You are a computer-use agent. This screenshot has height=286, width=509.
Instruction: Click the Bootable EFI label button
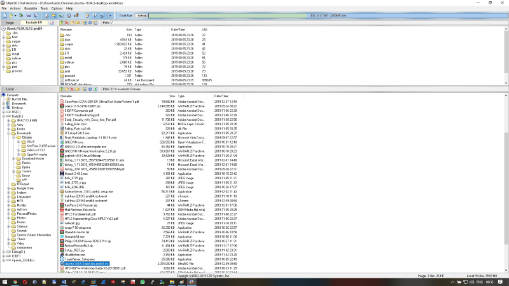click(x=34, y=23)
